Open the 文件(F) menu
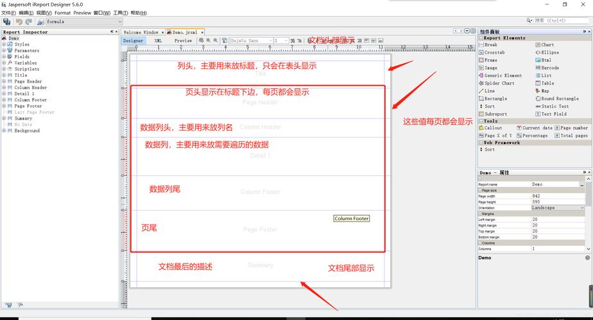Image resolution: width=593 pixels, height=320 pixels. pyautogui.click(x=8, y=13)
